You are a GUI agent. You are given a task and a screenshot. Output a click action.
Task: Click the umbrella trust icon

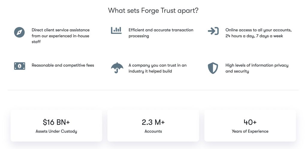(x=117, y=68)
